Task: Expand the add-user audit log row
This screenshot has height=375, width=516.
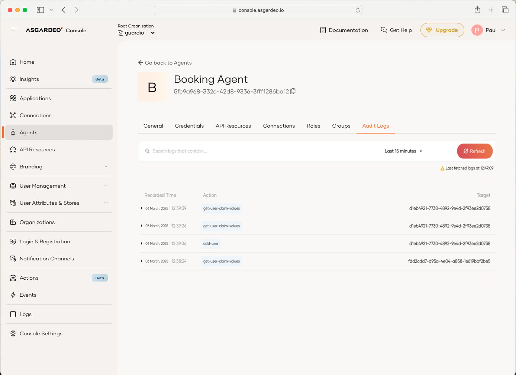Action: (x=142, y=244)
